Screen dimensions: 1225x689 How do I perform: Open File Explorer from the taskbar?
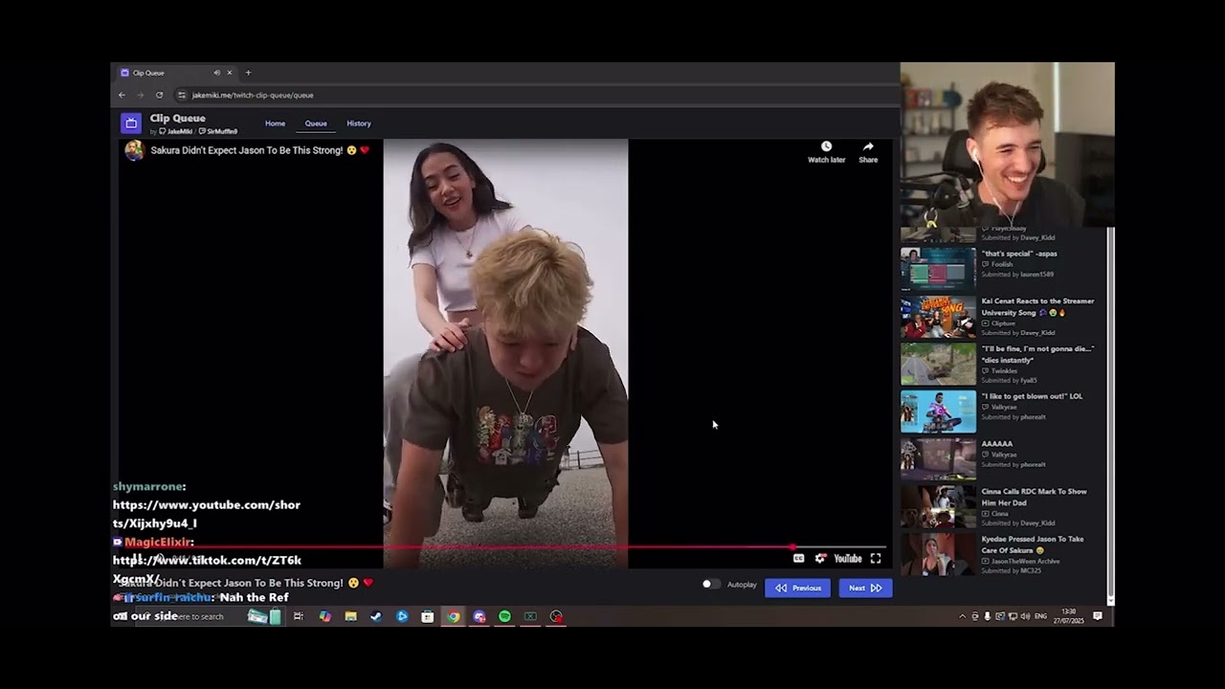click(350, 616)
